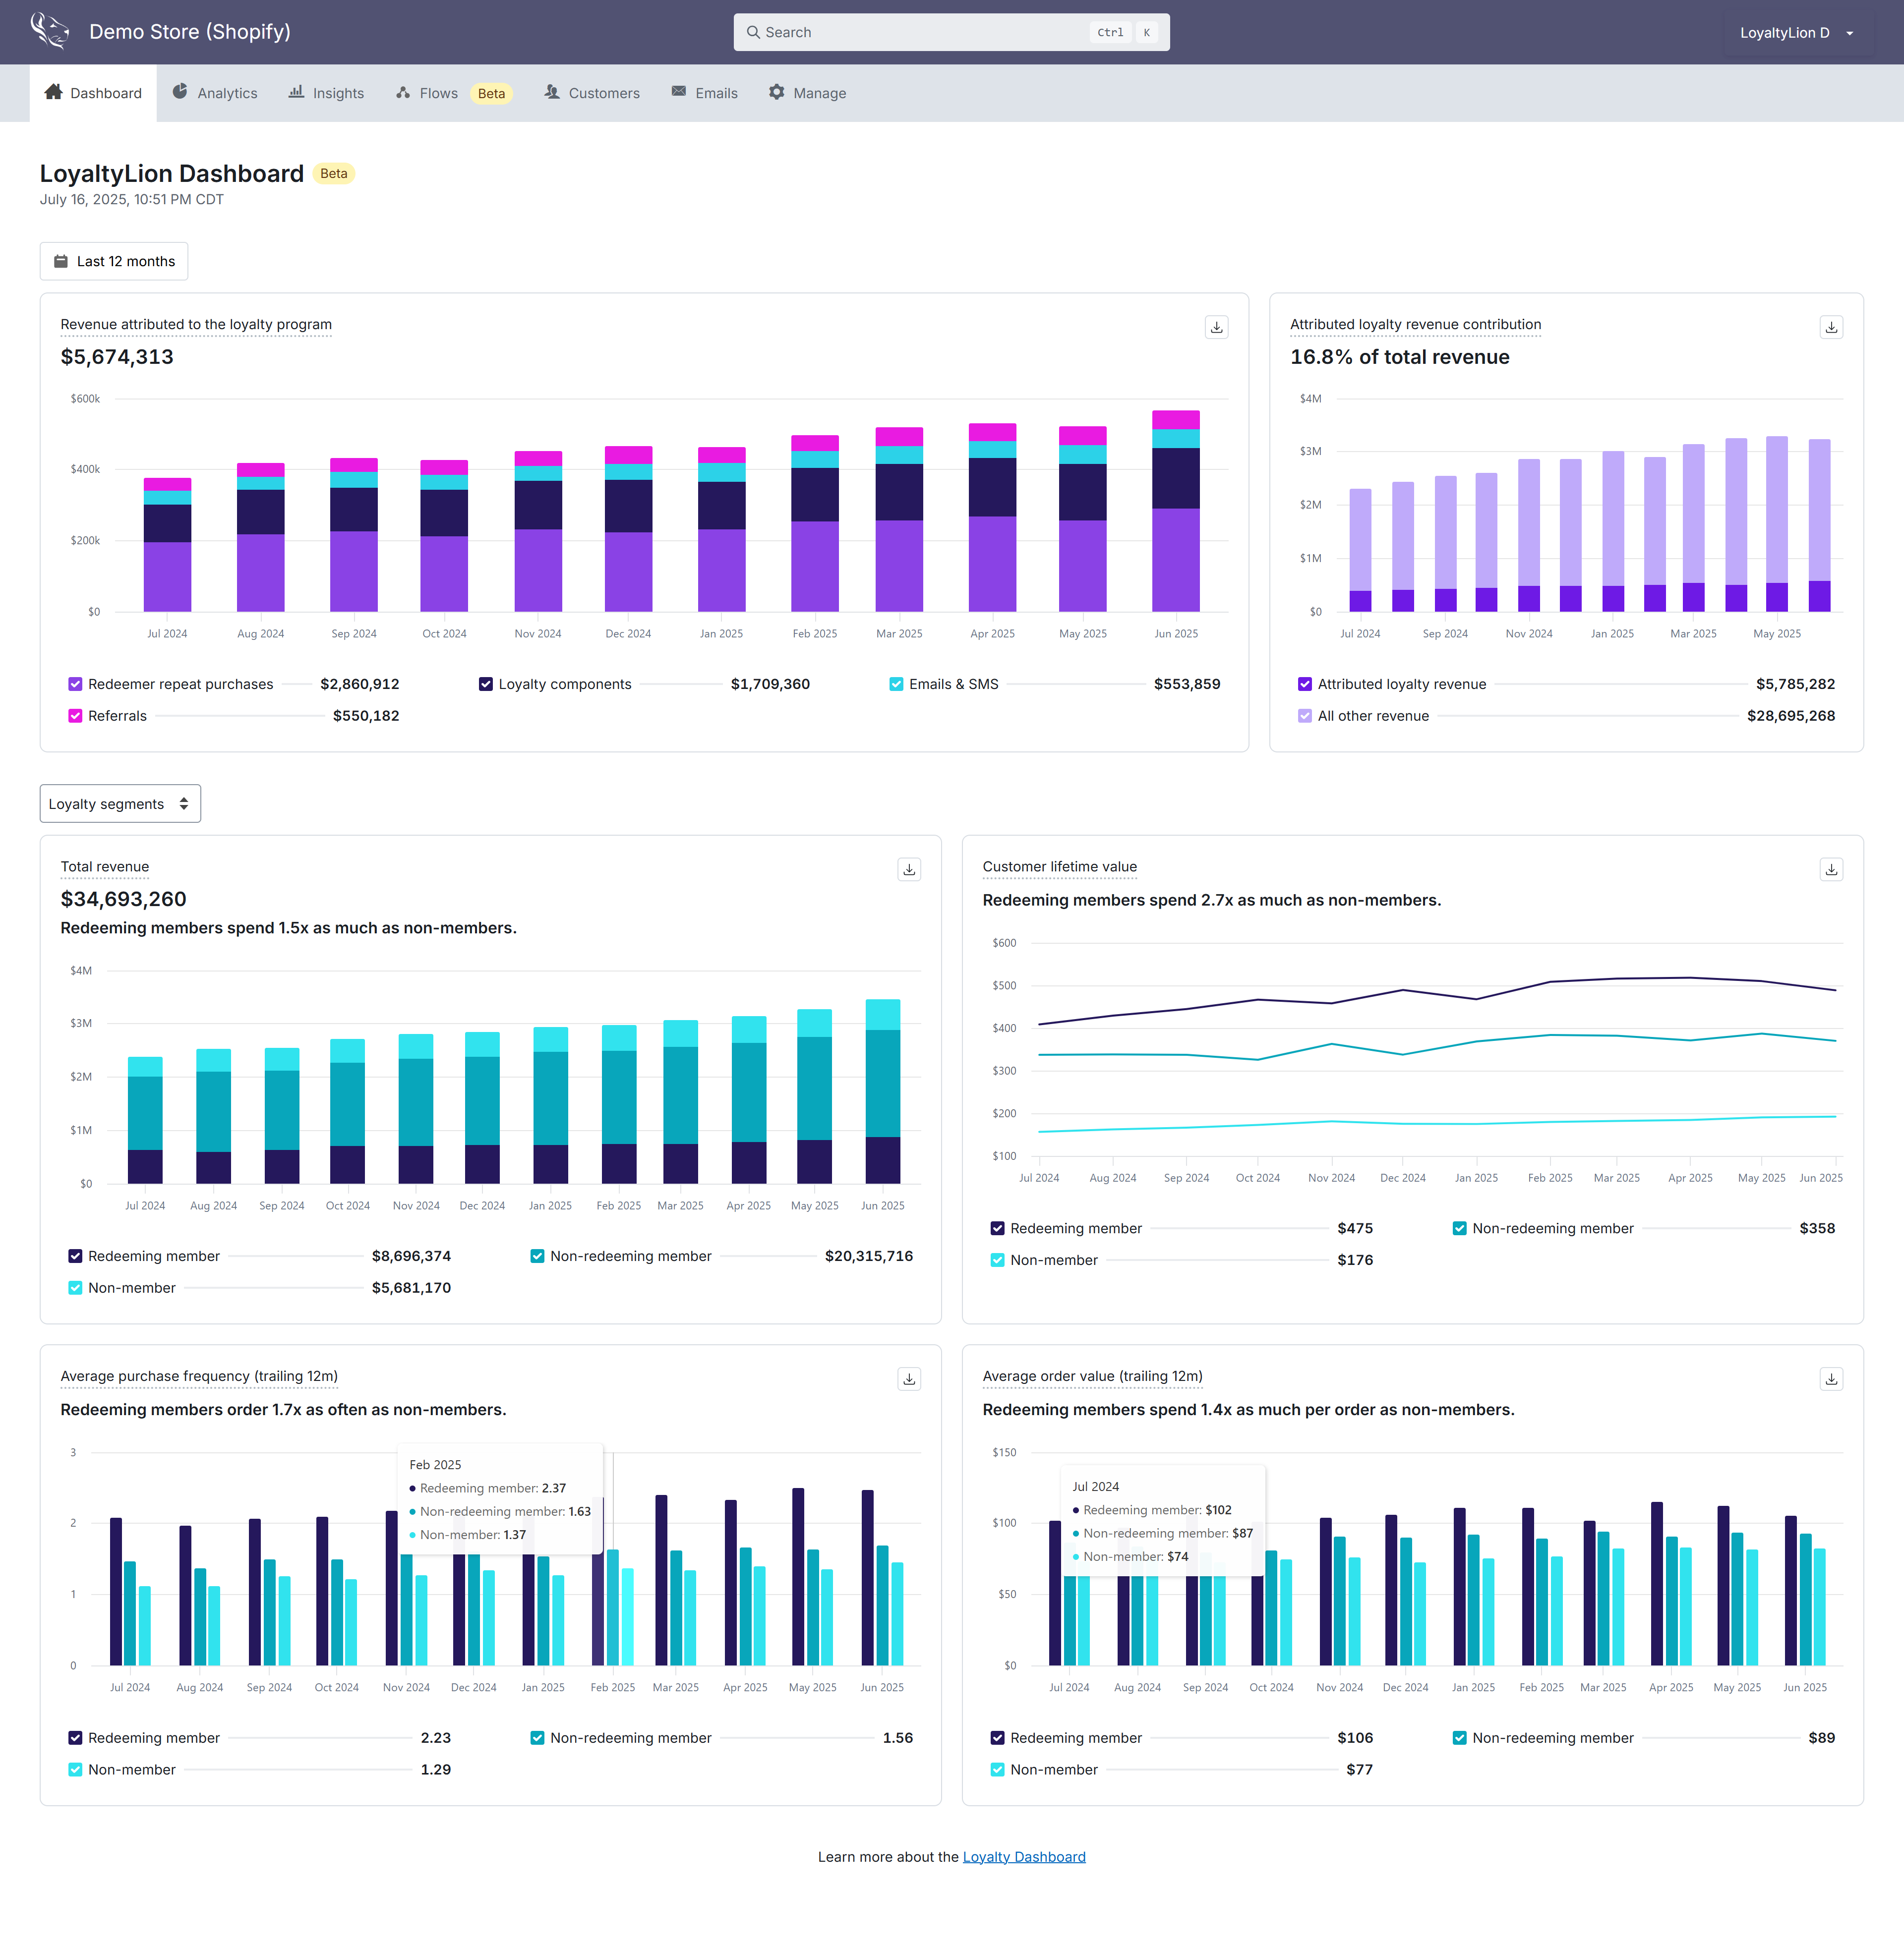Screen dimensions: 1904x1947
Task: Click the Insights bar chart icon
Action: point(296,92)
